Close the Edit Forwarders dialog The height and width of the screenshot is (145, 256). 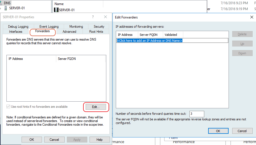pos(252,17)
